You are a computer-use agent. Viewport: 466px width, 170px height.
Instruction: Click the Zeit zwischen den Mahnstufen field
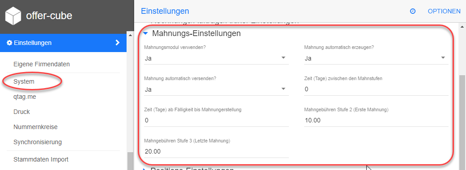click(x=376, y=89)
